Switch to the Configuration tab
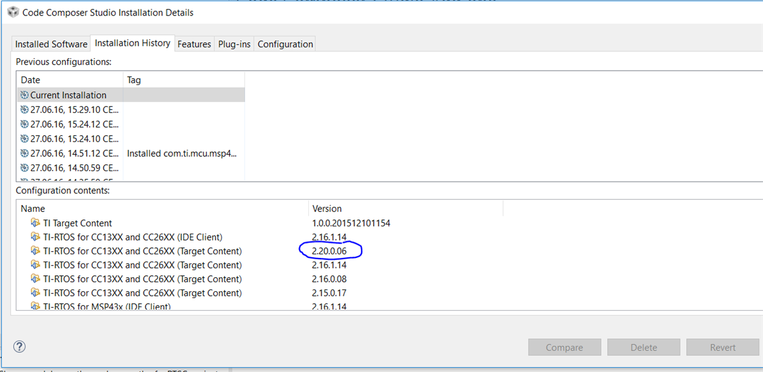The width and height of the screenshot is (763, 372). point(285,44)
